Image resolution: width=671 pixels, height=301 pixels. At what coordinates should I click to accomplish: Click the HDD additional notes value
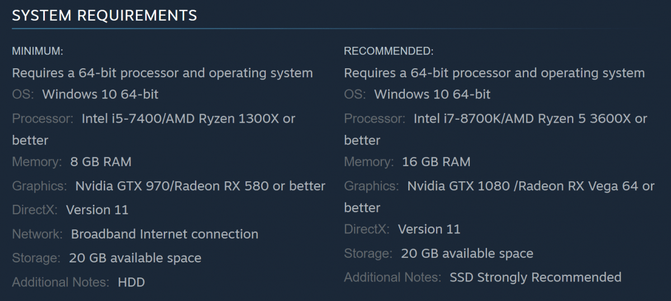tap(131, 283)
